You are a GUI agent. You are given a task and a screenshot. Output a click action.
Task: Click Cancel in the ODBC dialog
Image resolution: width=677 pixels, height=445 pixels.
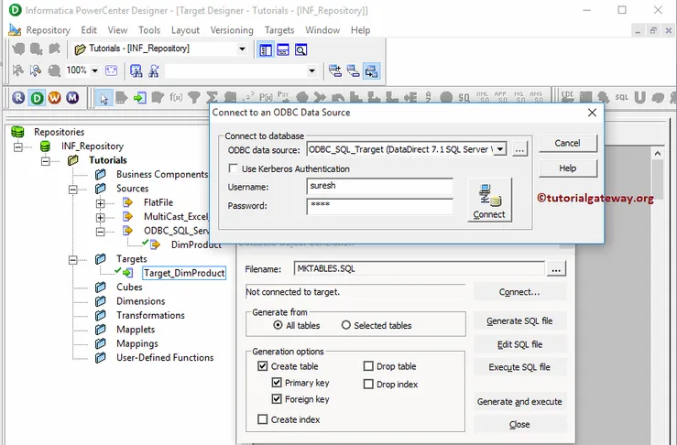coord(568,143)
